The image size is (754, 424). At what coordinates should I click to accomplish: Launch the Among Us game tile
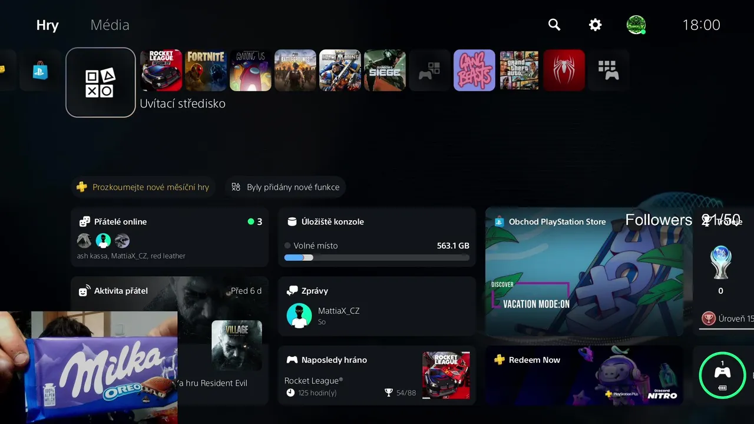pos(251,71)
